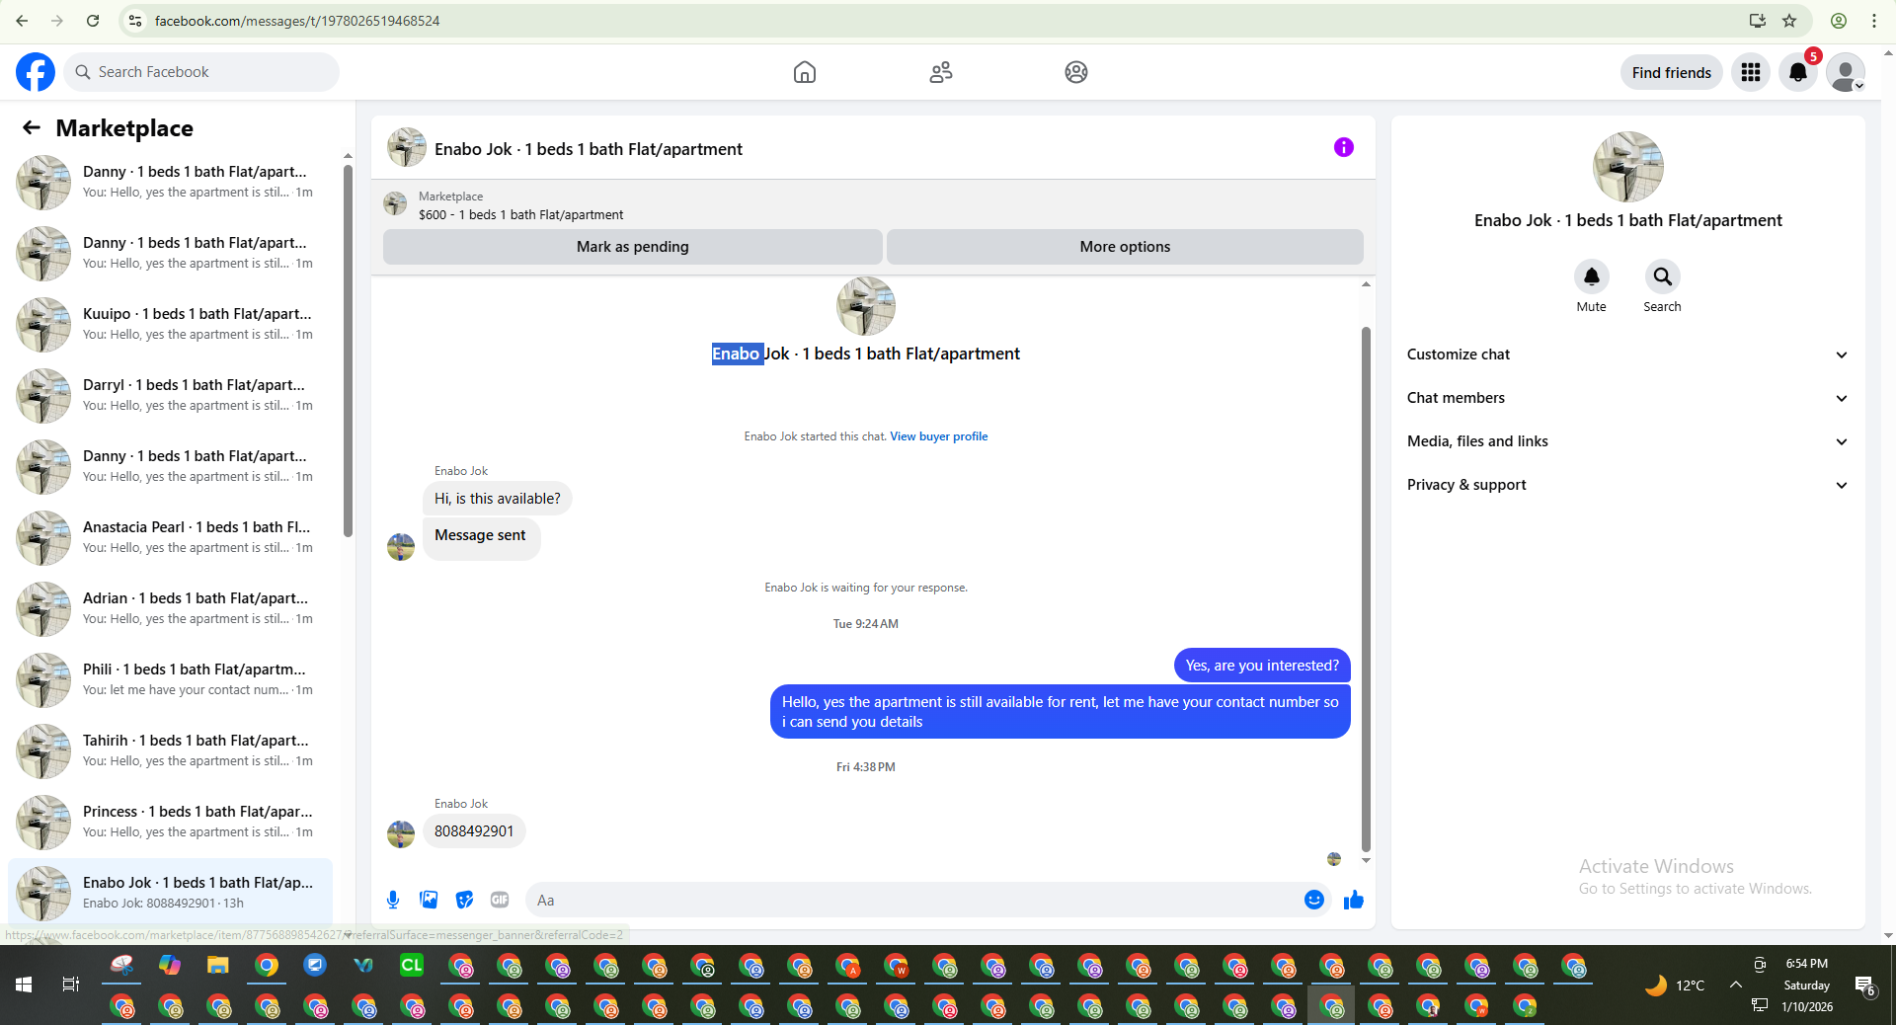This screenshot has height=1025, width=1896.
Task: Open the Chrome profile icon in toolbar
Action: [1839, 21]
